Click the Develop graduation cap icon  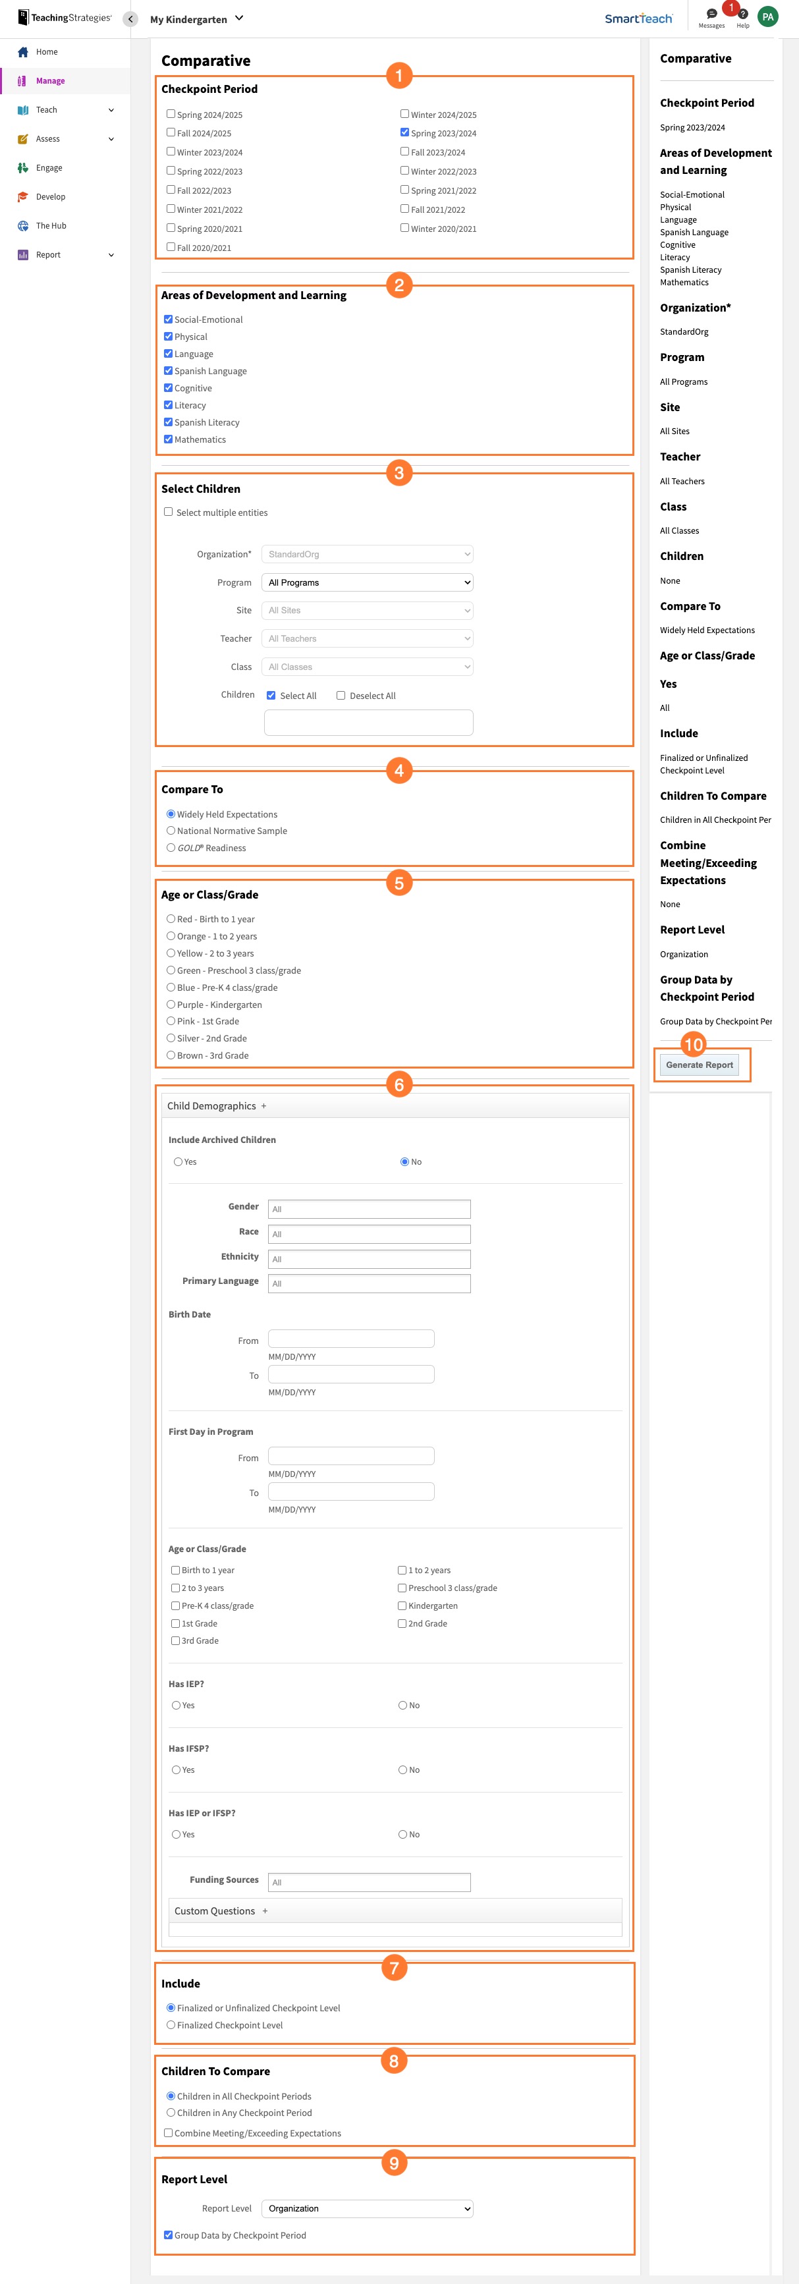(23, 197)
